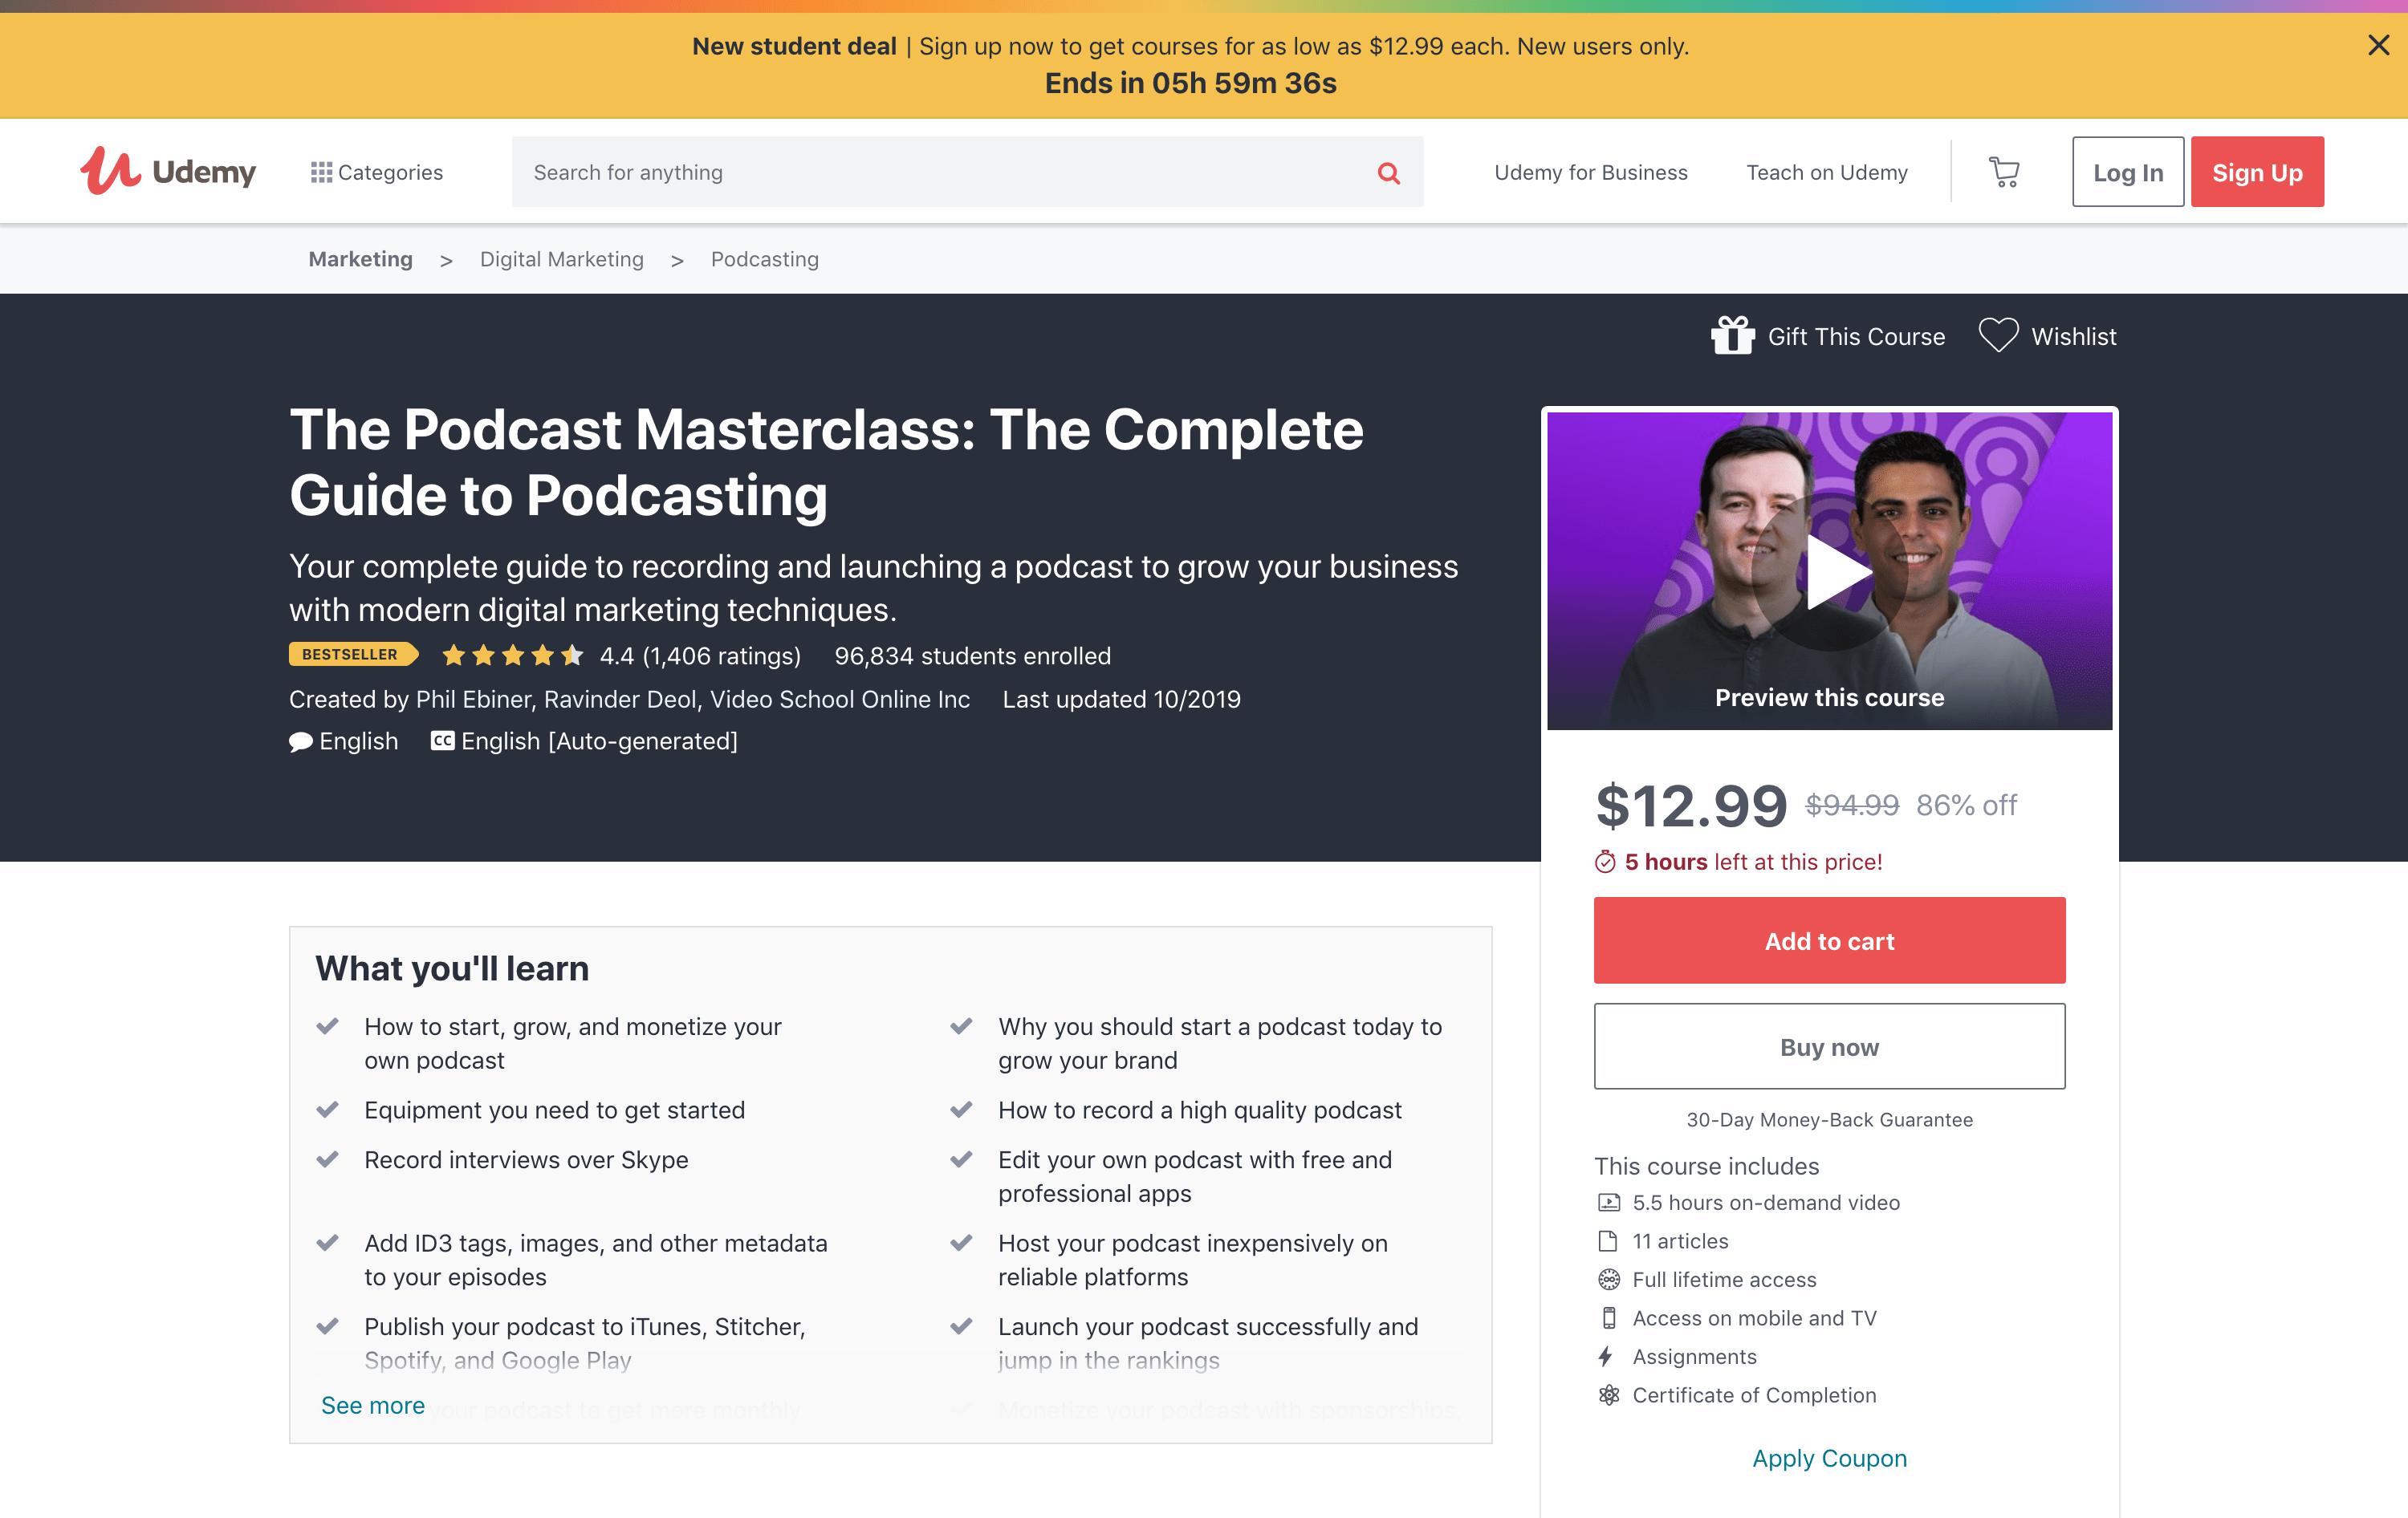Play the course preview video

1829,570
